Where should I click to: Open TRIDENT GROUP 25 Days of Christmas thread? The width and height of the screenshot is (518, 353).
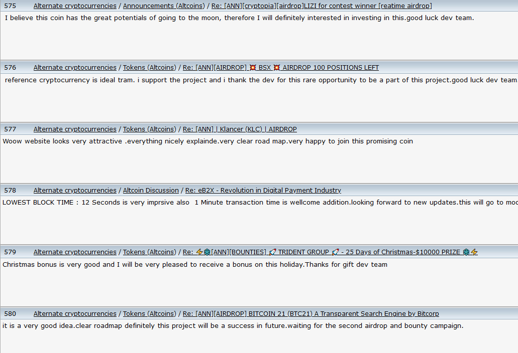pyautogui.click(x=330, y=252)
